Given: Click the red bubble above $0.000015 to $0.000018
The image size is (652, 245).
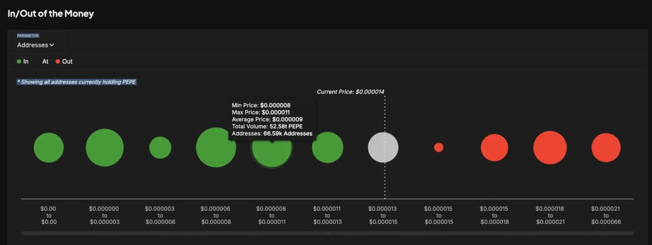Looking at the screenshot, I should 494,147.
